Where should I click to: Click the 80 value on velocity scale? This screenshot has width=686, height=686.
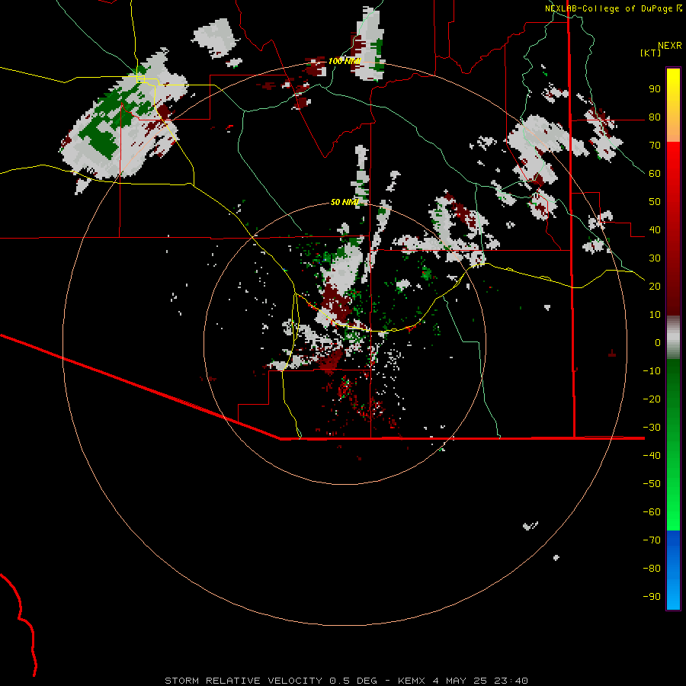[655, 117]
